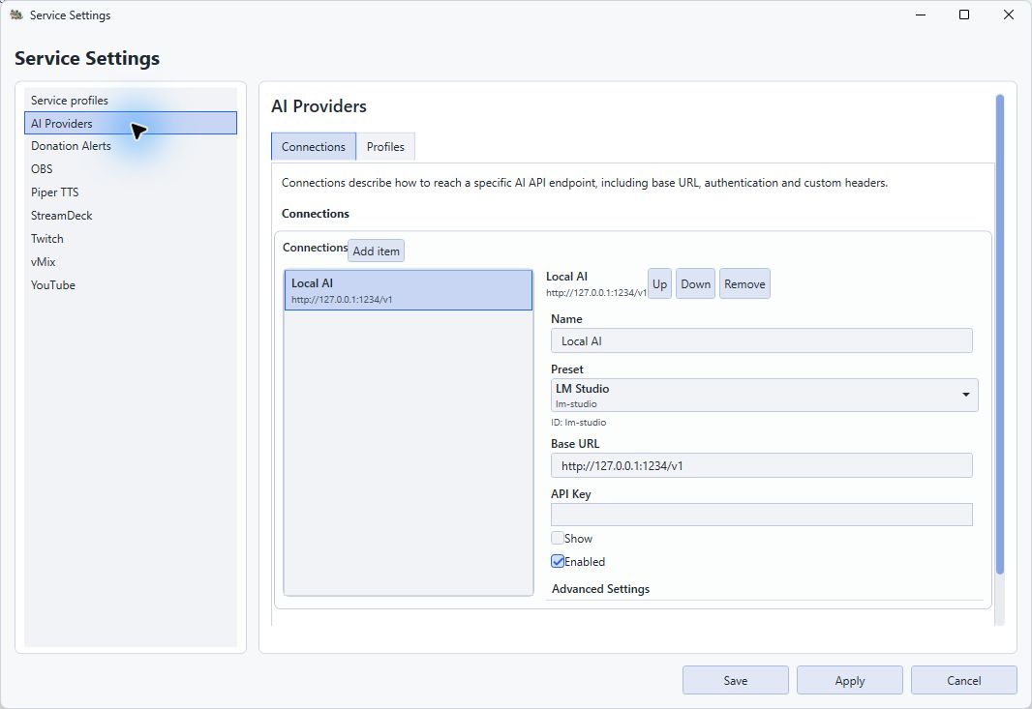Open Donation Alerts settings
Image resolution: width=1032 pixels, height=709 pixels.
pyautogui.click(x=131, y=146)
